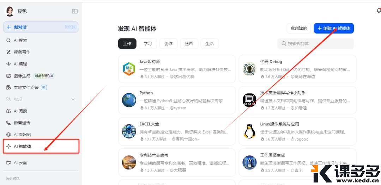Click the AI 编程 code icon
Screen dimensions: 381x185
8,64
